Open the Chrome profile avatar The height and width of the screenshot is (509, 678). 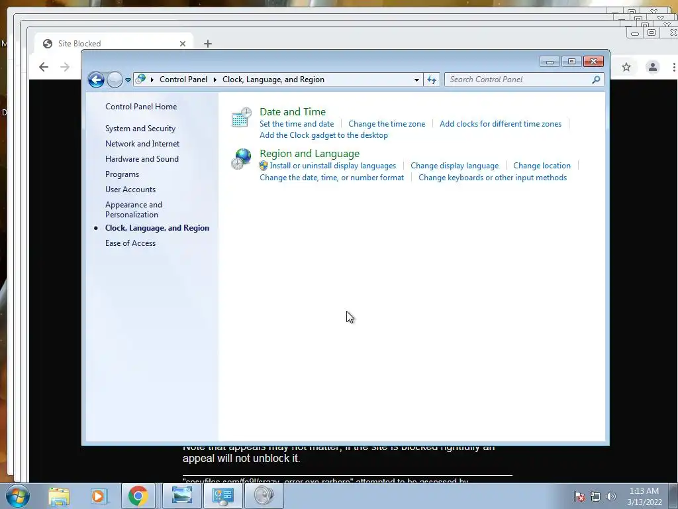[x=652, y=67]
